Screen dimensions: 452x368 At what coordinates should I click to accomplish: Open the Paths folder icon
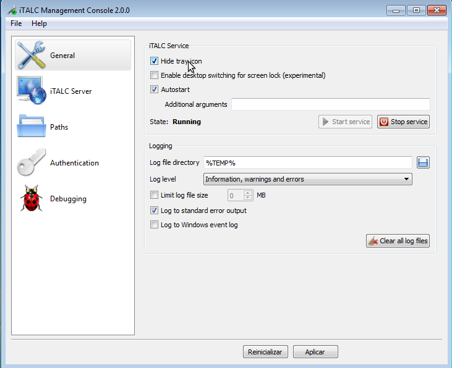point(32,126)
